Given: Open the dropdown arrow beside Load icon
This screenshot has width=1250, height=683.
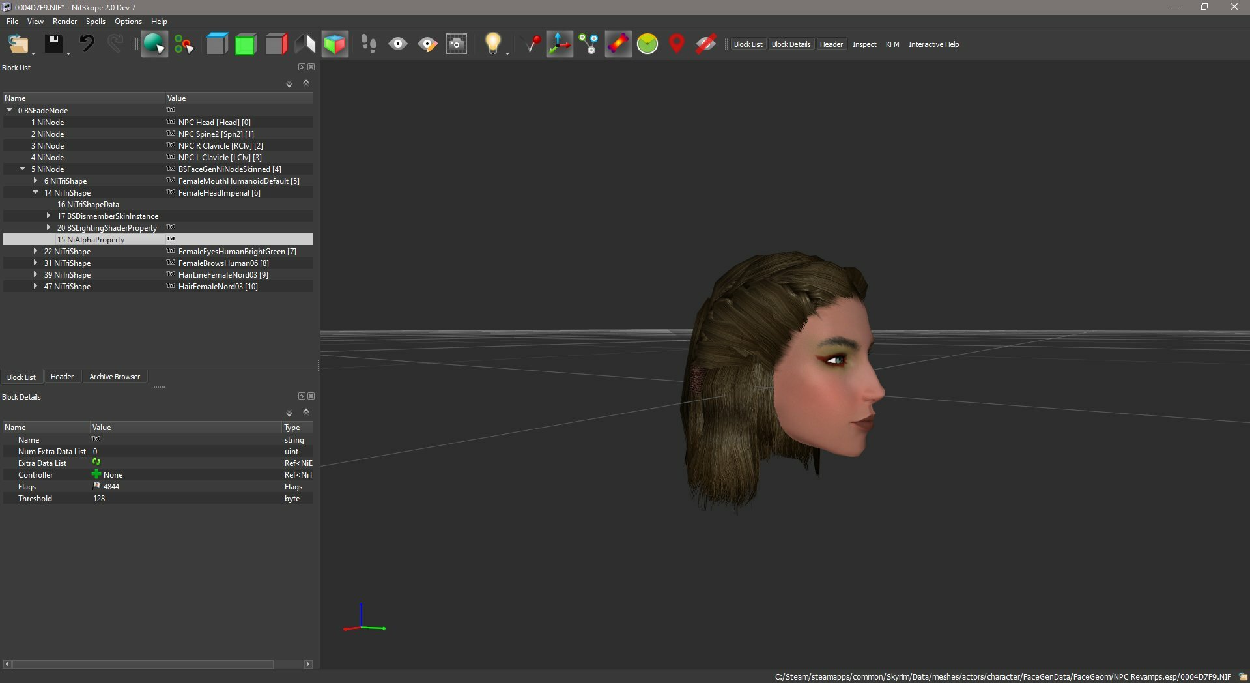Looking at the screenshot, I should [x=33, y=53].
